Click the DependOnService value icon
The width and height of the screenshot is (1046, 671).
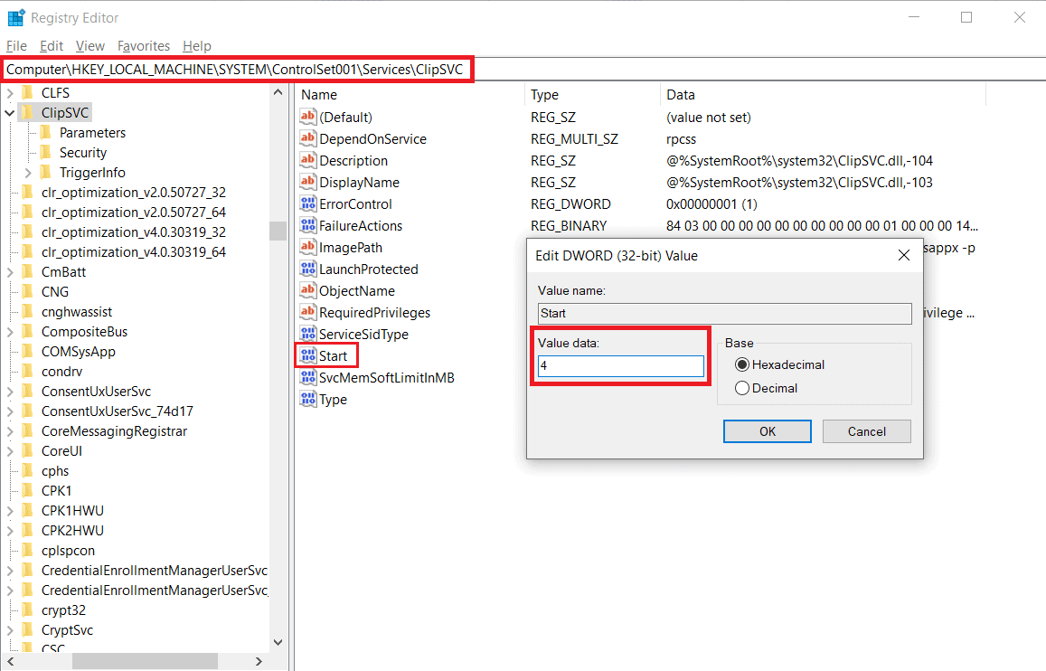coord(307,138)
